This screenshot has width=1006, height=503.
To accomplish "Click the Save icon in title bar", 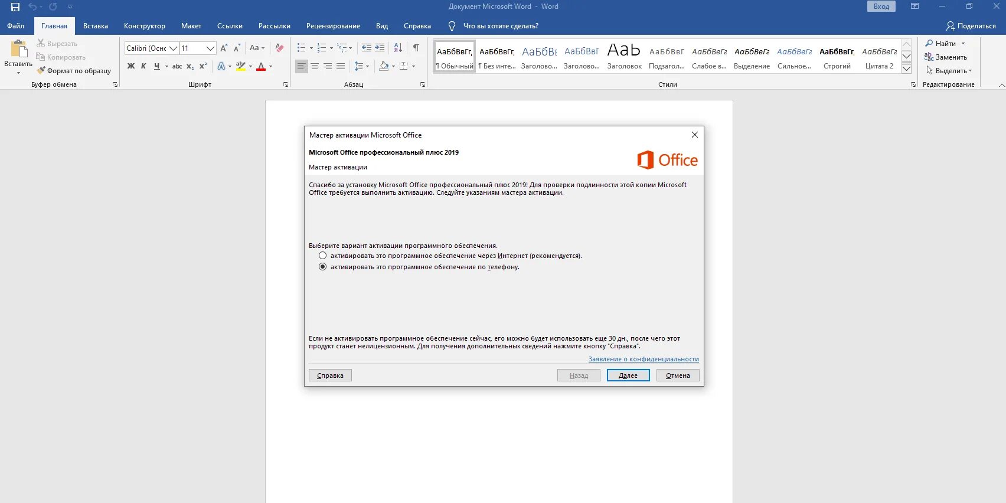I will coord(15,7).
